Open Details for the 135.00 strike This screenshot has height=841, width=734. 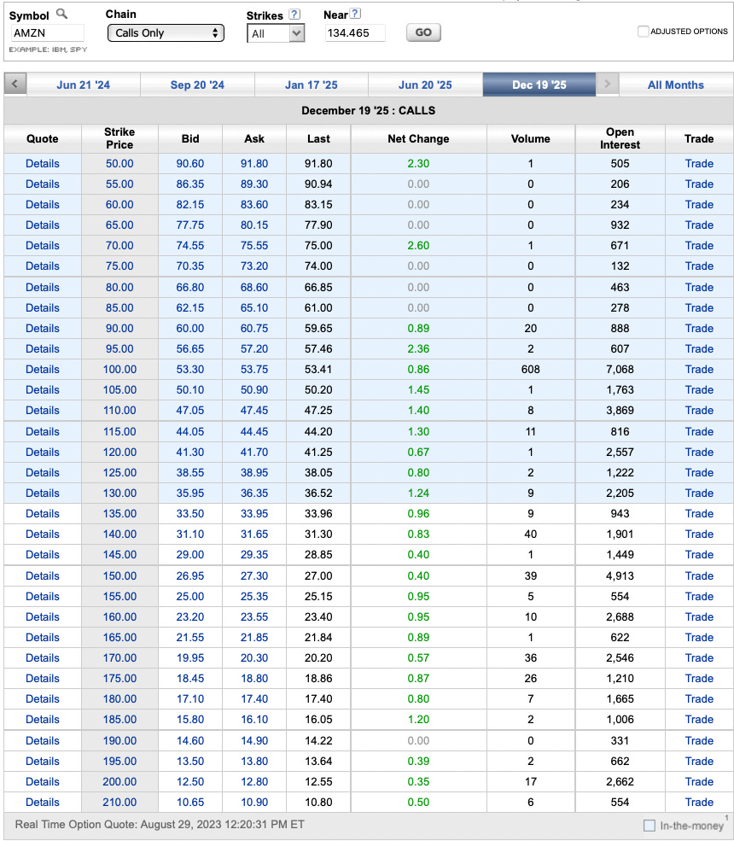pyautogui.click(x=43, y=513)
